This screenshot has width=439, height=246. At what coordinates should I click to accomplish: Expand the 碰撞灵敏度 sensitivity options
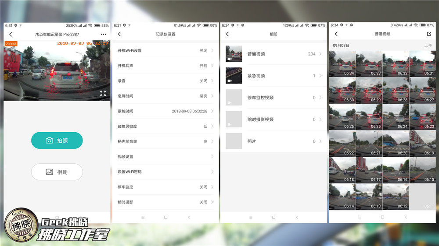click(x=165, y=126)
